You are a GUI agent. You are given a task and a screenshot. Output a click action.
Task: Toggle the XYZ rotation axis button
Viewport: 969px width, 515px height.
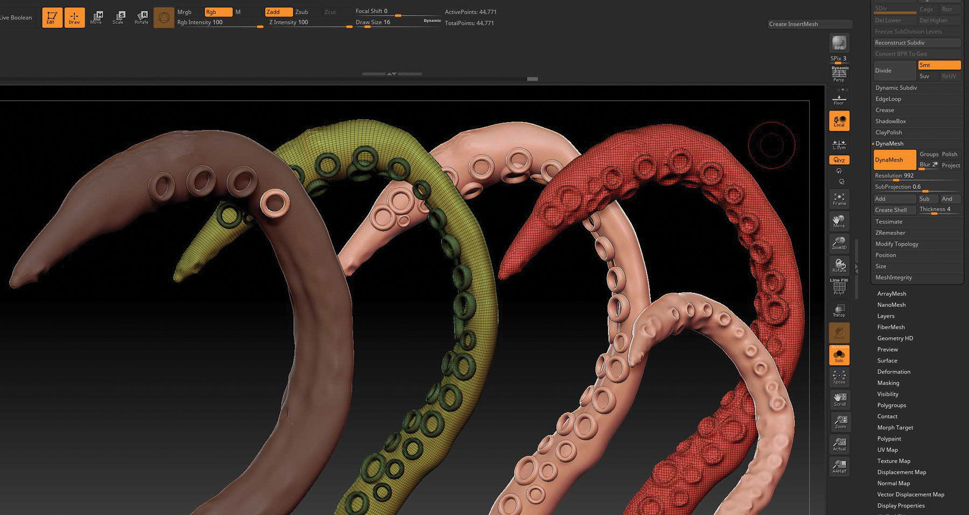click(839, 160)
